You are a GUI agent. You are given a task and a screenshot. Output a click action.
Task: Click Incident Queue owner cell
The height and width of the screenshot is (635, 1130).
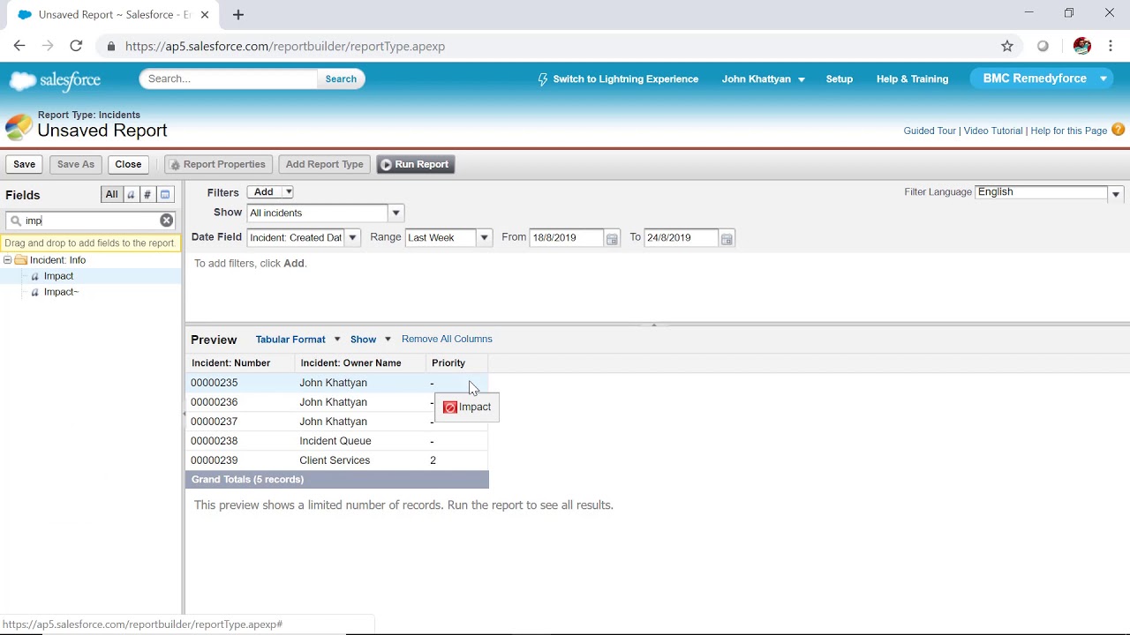pos(335,441)
